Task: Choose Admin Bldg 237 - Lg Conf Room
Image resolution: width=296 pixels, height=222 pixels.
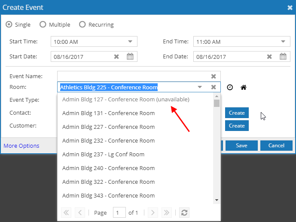Action: point(135,155)
